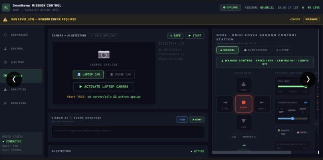323x160 pixels.
Task: Open the Live Map sidebar item
Action: pyautogui.click(x=18, y=62)
